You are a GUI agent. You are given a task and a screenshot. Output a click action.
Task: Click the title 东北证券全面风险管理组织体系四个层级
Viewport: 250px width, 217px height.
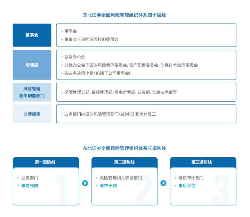point(124,15)
